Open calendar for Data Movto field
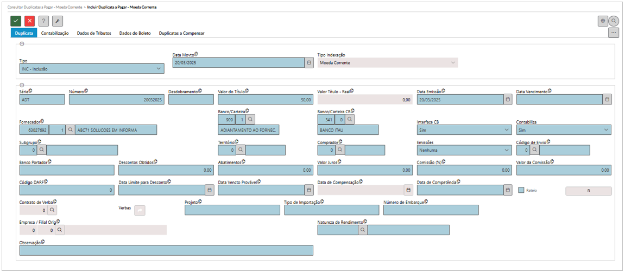625x273 pixels. [309, 63]
